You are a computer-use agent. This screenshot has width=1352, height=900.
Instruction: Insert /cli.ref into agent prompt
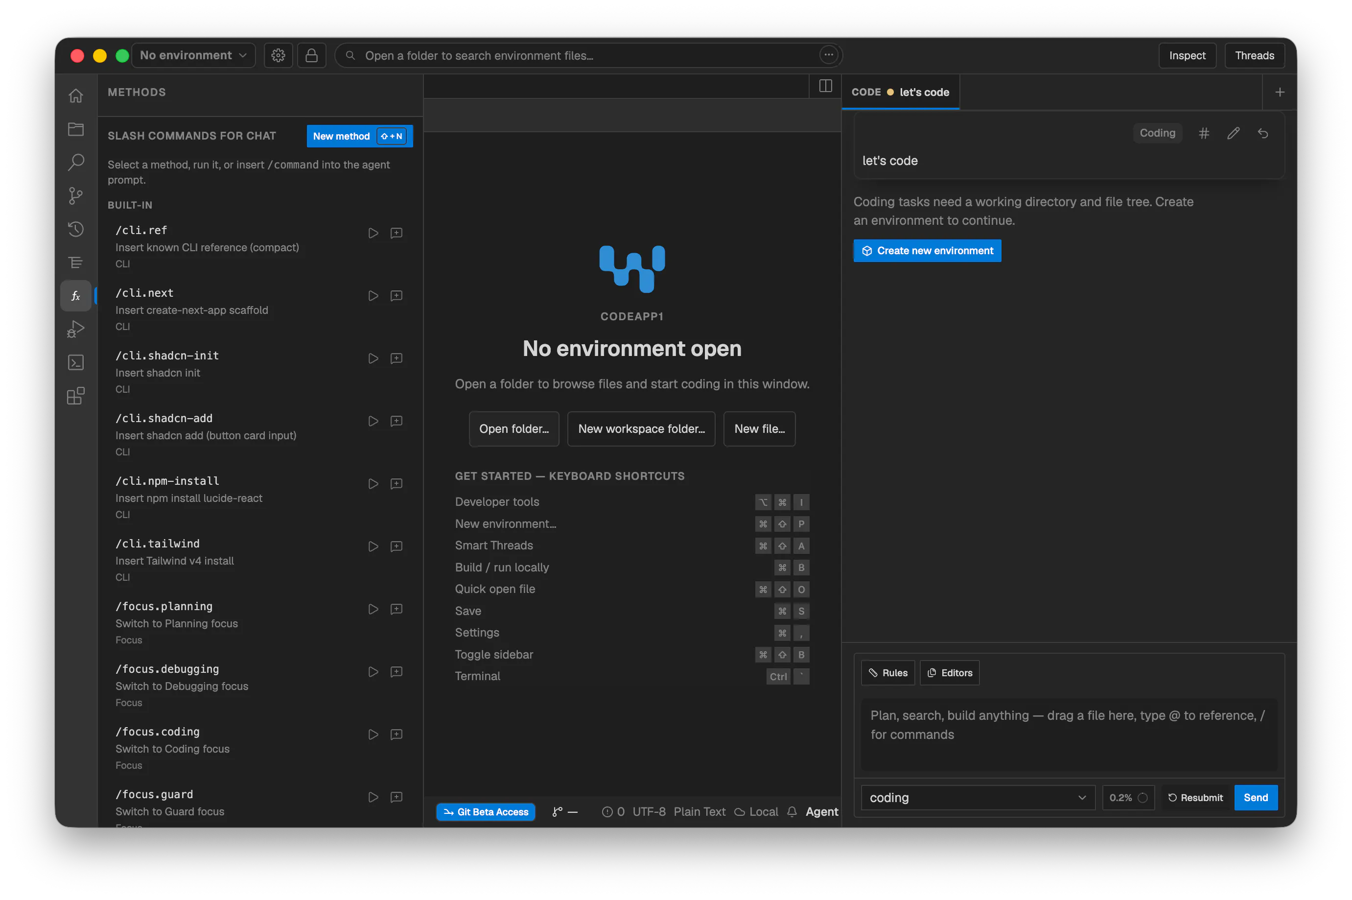(396, 233)
